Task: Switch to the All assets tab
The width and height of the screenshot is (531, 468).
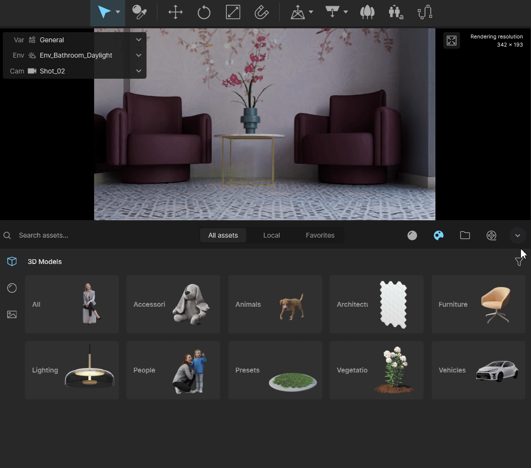Action: pyautogui.click(x=223, y=235)
